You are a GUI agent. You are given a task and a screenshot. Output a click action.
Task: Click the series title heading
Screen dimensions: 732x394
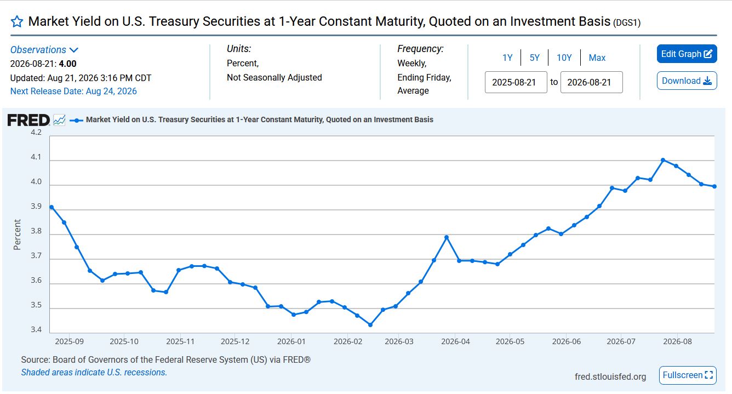(x=319, y=22)
